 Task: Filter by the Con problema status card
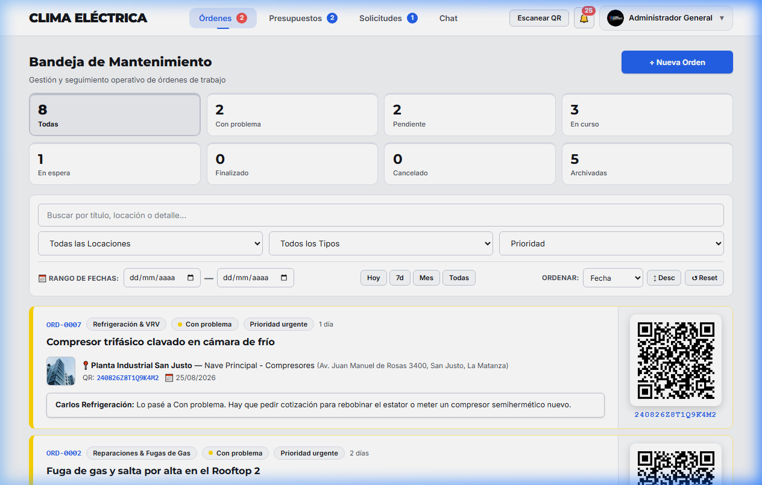coord(292,114)
